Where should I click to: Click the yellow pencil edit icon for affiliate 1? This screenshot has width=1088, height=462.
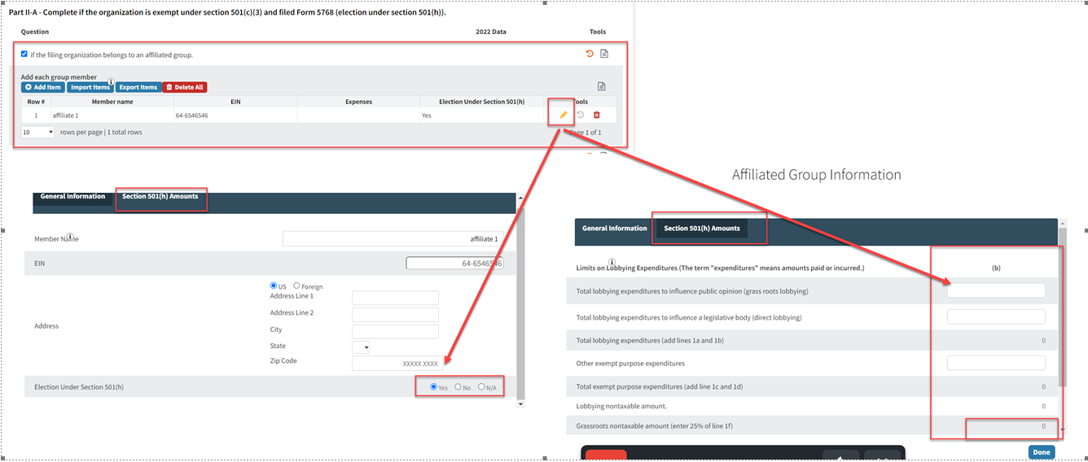pos(563,115)
